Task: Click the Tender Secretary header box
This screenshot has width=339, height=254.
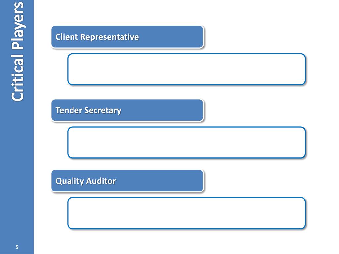Action: [127, 110]
